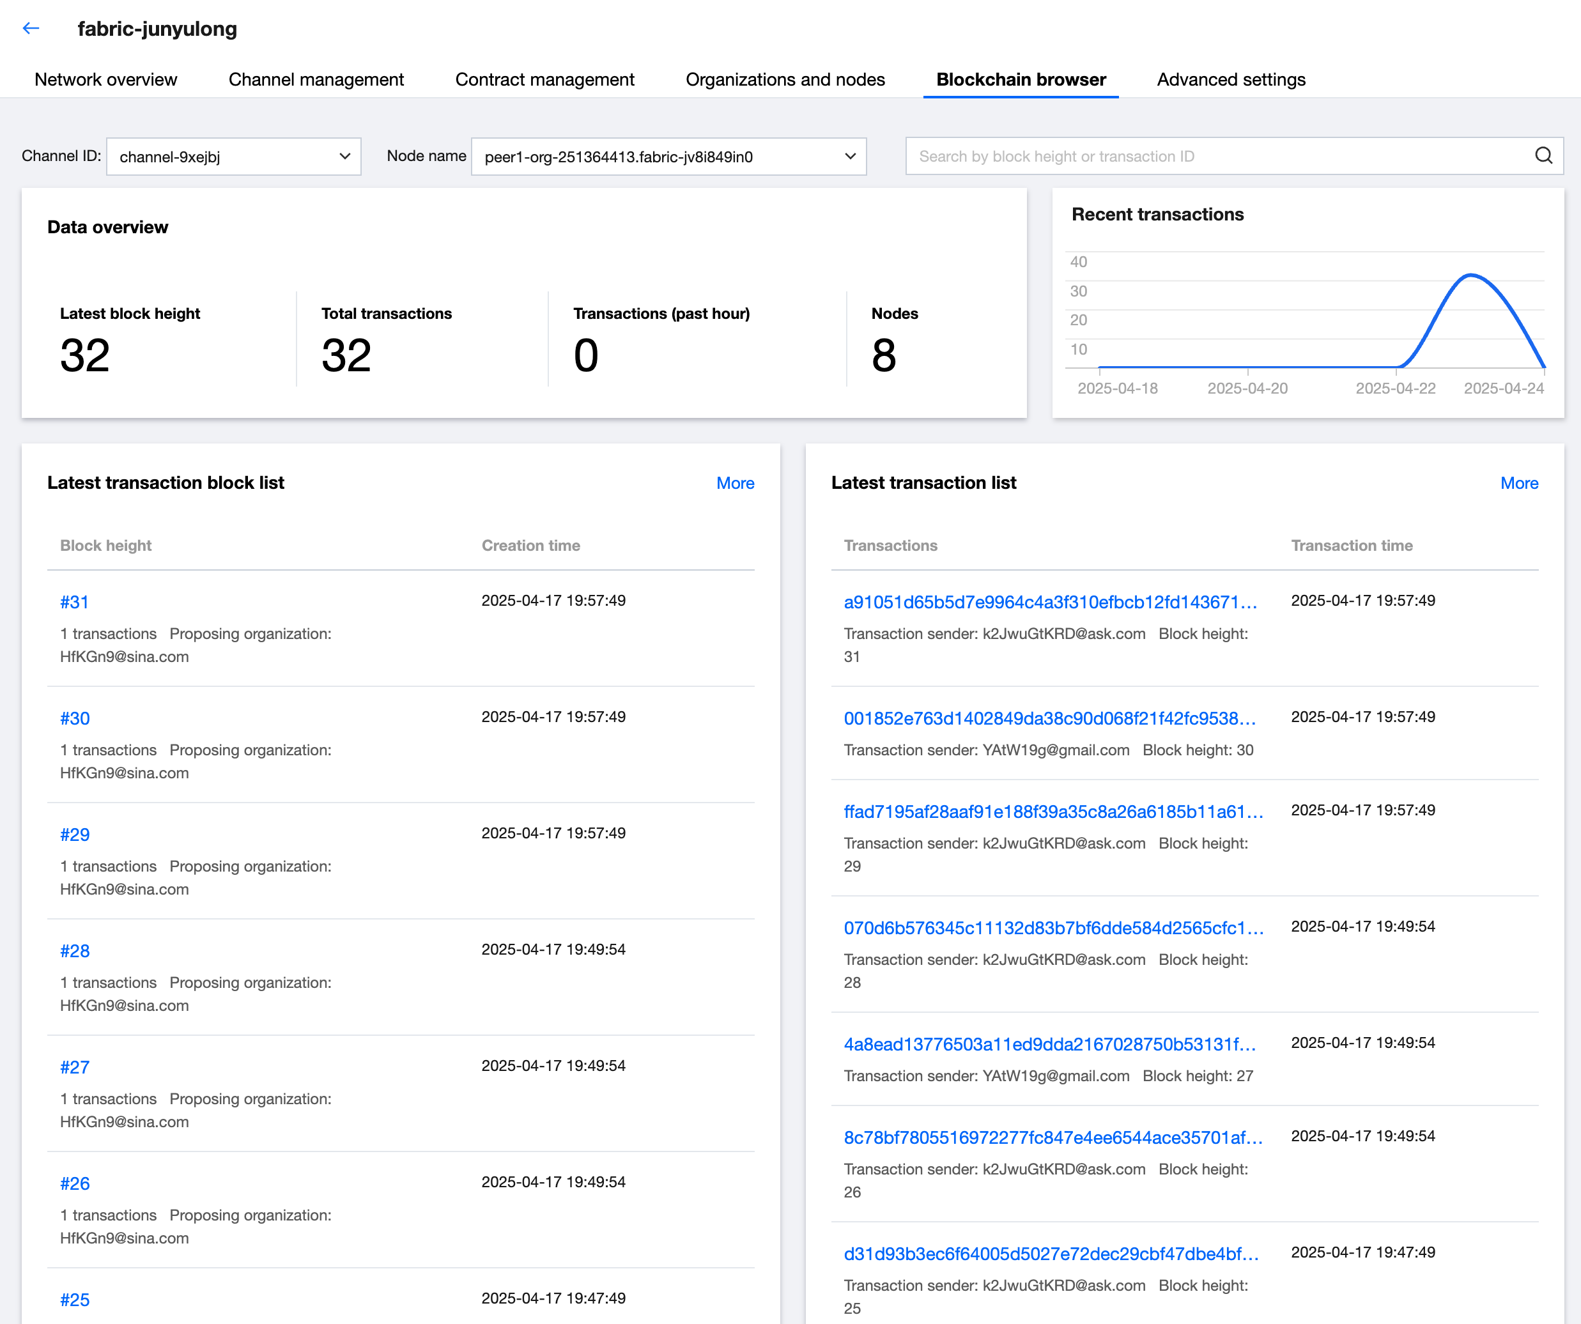Image resolution: width=1581 pixels, height=1324 pixels.
Task: Open the Advanced settings tab
Action: pyautogui.click(x=1231, y=80)
